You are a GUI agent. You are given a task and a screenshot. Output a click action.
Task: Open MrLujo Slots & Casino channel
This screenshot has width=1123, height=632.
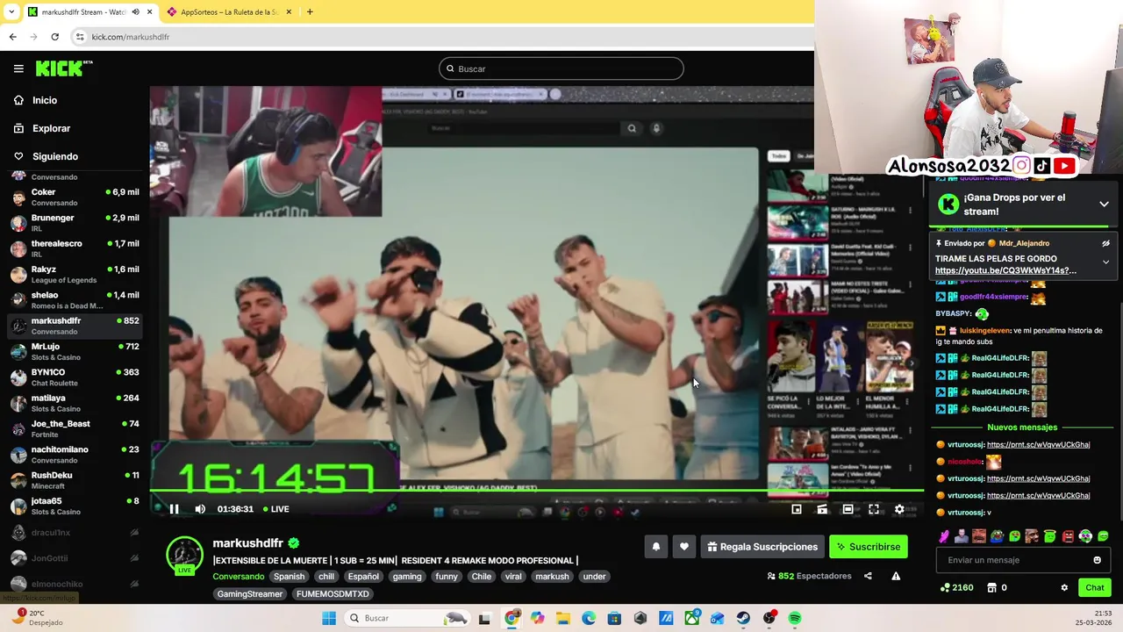pyautogui.click(x=75, y=351)
